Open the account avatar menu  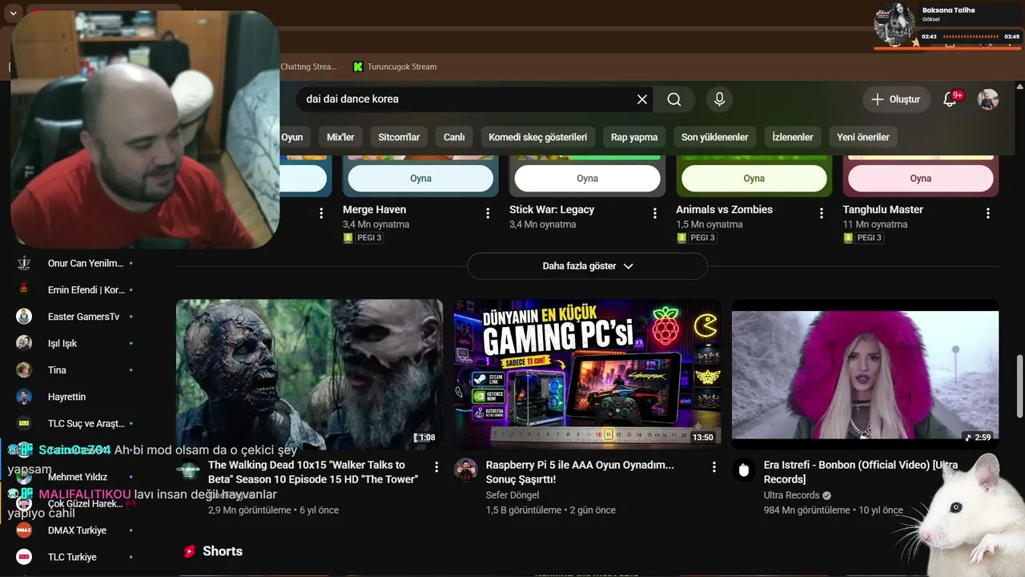click(x=988, y=99)
